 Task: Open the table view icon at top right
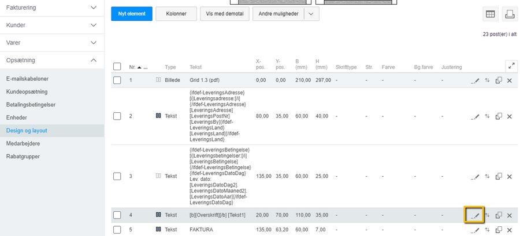(x=489, y=14)
